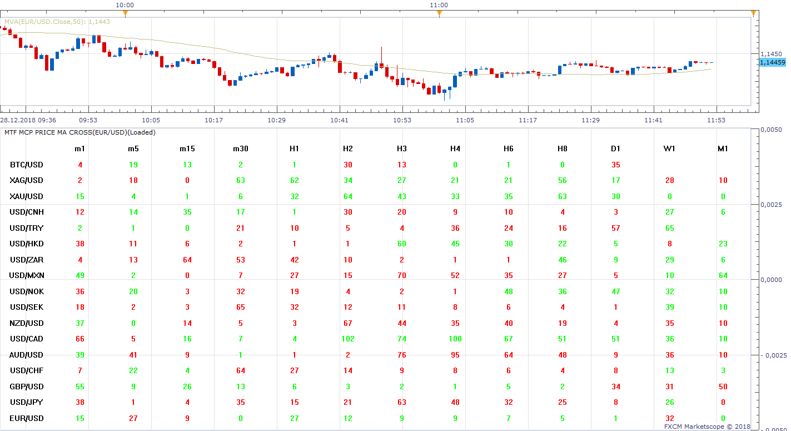Click BTC/USD D1 value 35

click(x=615, y=165)
